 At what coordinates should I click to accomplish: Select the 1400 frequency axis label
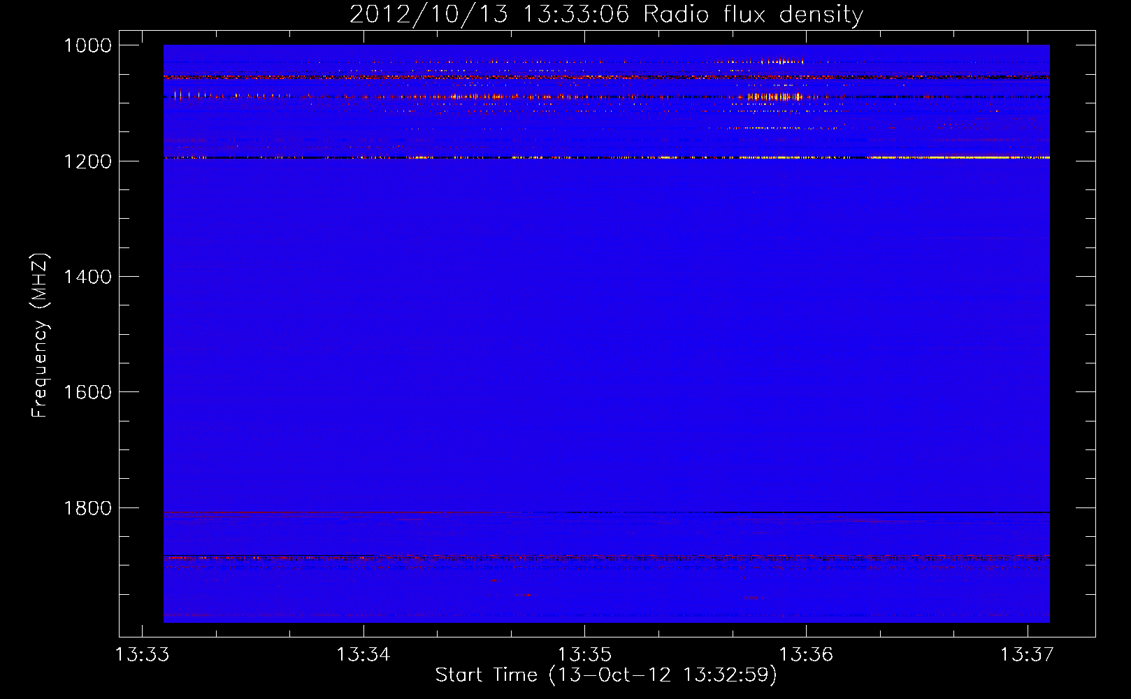click(x=87, y=277)
